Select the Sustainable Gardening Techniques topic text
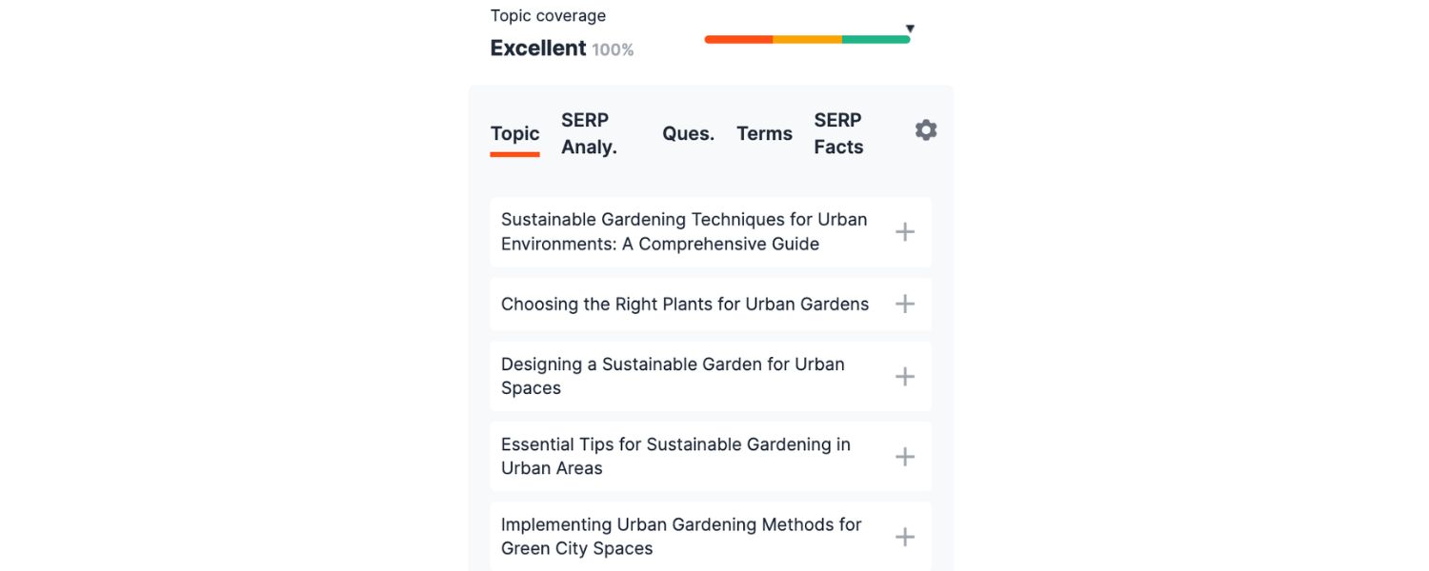1429x571 pixels. click(684, 232)
